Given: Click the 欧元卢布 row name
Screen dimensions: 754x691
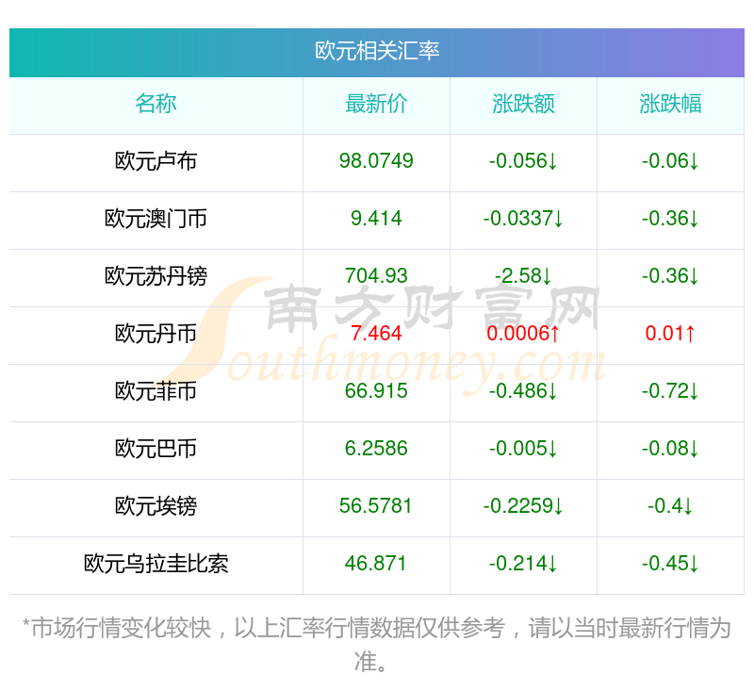Looking at the screenshot, I should click(x=156, y=161).
